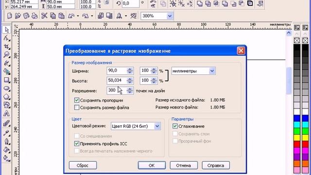Click the Open file icon
This screenshot has width=311, height=175.
18,16
